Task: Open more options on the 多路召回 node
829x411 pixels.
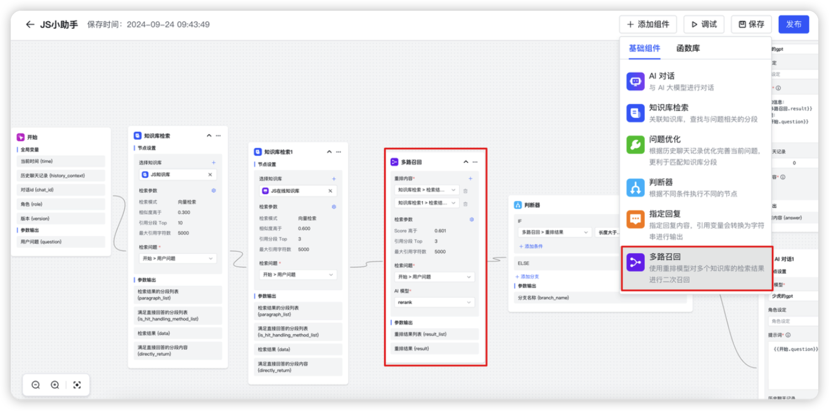Action: click(x=475, y=162)
